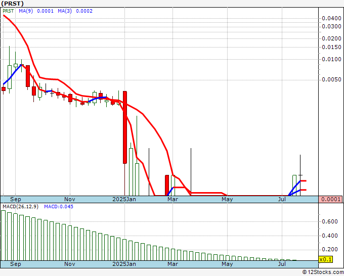Image resolution: width=344 pixels, height=276 pixels.
Task: Click the May label on MACD axis
Action: [227, 264]
